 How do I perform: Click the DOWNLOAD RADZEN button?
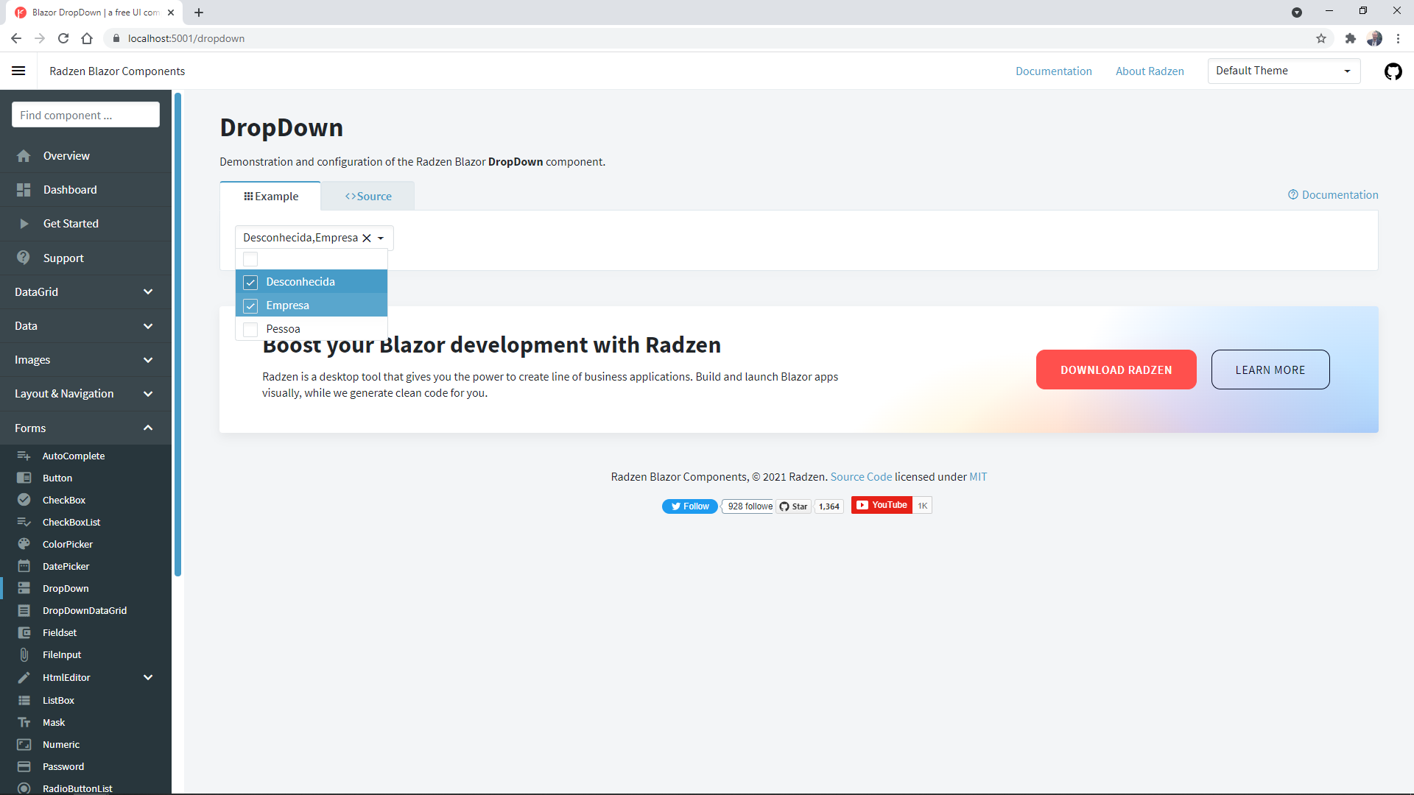(x=1116, y=370)
